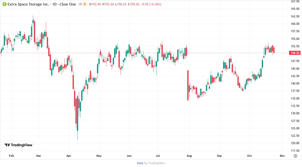
Task: Click the 120.00 price axis label
Action: point(295,143)
